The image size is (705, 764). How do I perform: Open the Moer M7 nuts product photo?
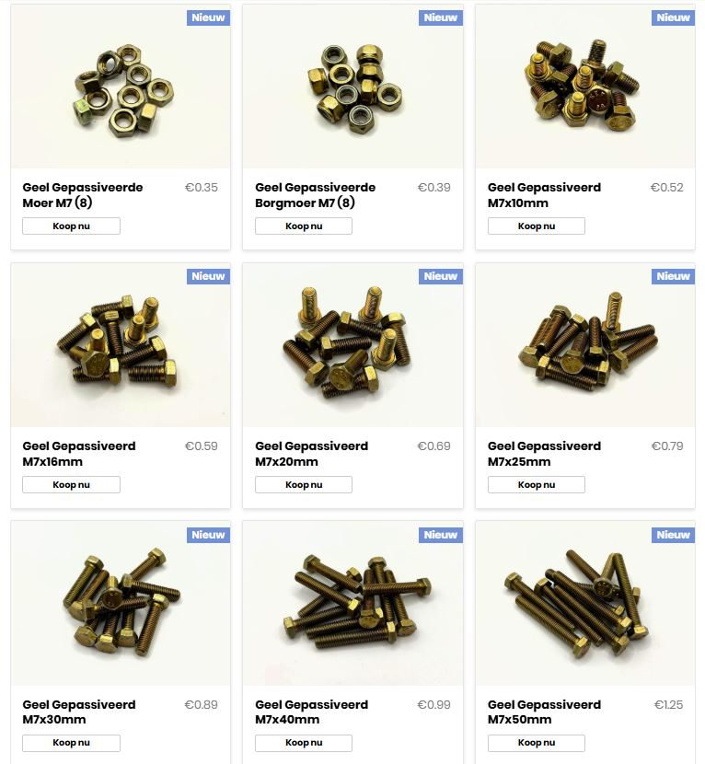tap(121, 87)
